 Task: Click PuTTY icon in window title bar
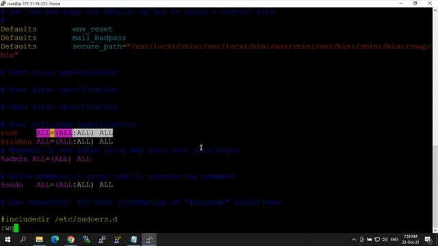tap(3, 3)
